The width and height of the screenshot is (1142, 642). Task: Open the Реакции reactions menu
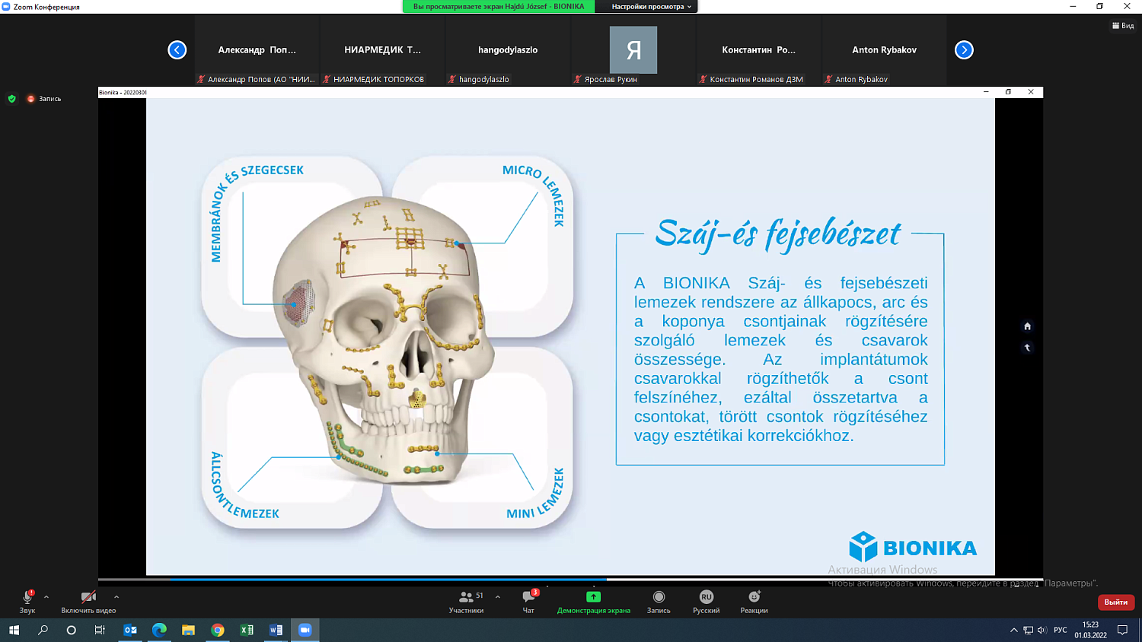[754, 601]
